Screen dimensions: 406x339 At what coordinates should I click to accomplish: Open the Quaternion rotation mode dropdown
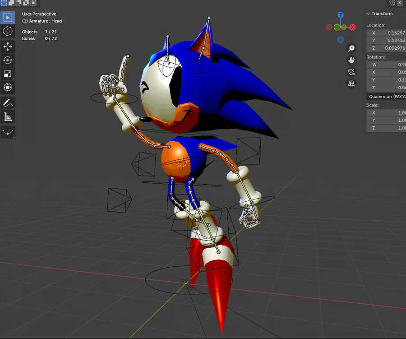coord(386,97)
